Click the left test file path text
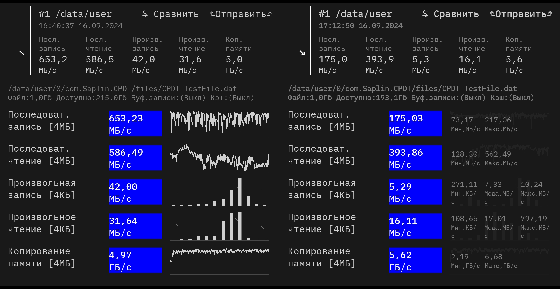Screen dimensions: 560x289 (122, 89)
